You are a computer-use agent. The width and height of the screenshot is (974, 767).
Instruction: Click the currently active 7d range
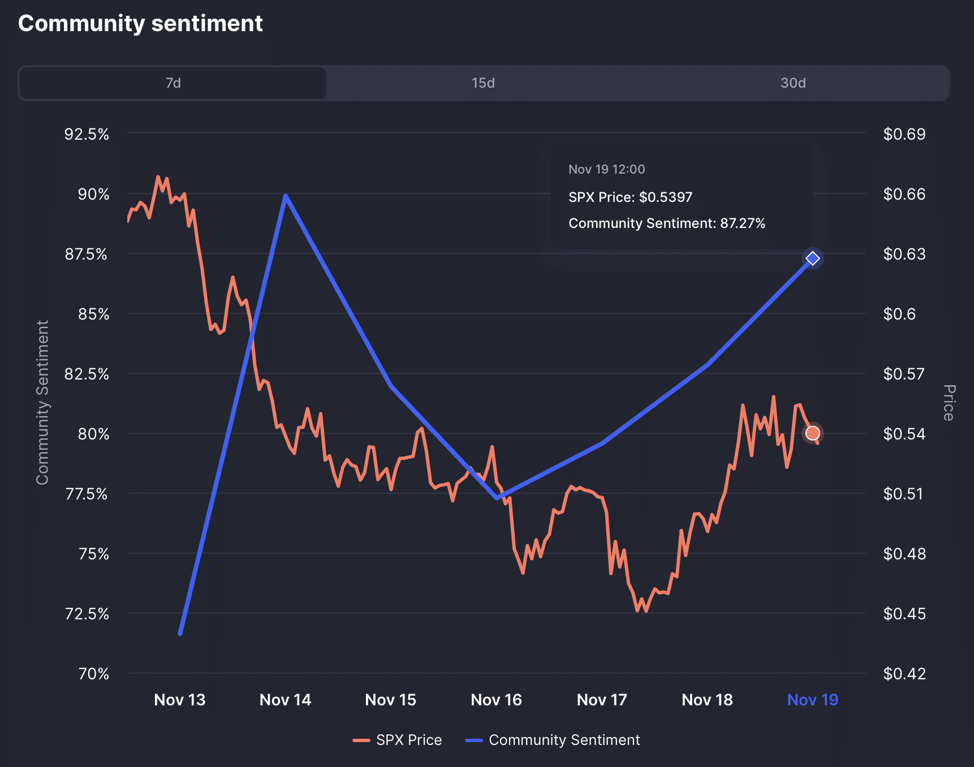[172, 83]
